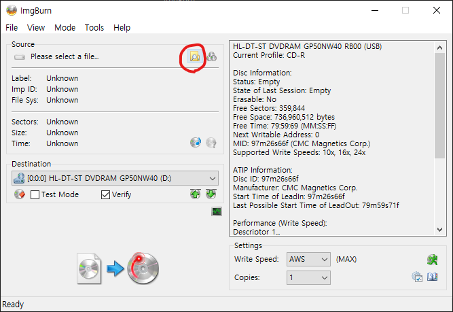Click the green up arrow tray icon
The height and width of the screenshot is (312, 453).
coord(196,194)
